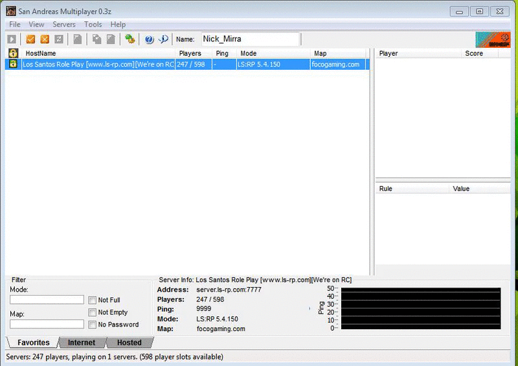Sort by the Players column header

pyautogui.click(x=193, y=53)
